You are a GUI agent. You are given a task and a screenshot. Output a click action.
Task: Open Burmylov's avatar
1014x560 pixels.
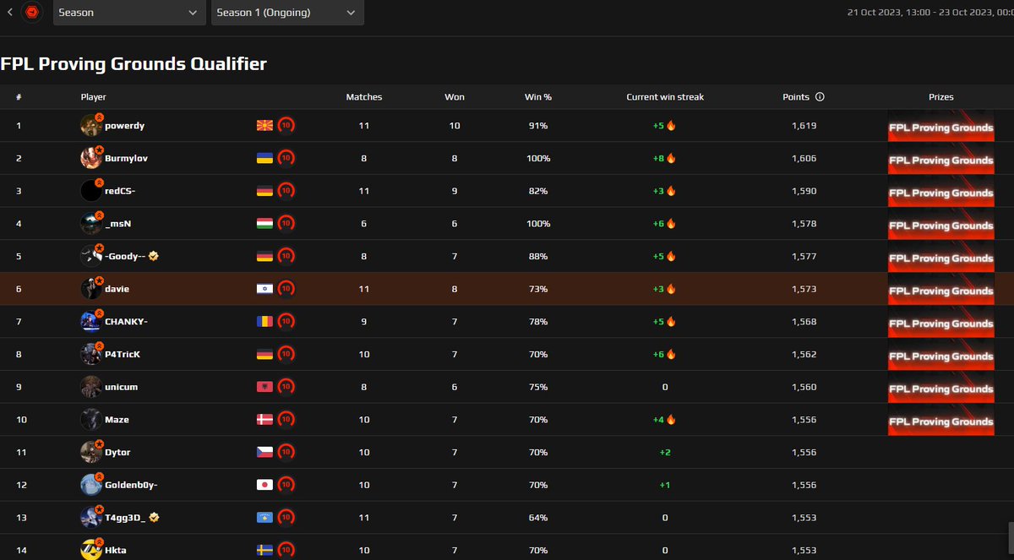coord(91,158)
